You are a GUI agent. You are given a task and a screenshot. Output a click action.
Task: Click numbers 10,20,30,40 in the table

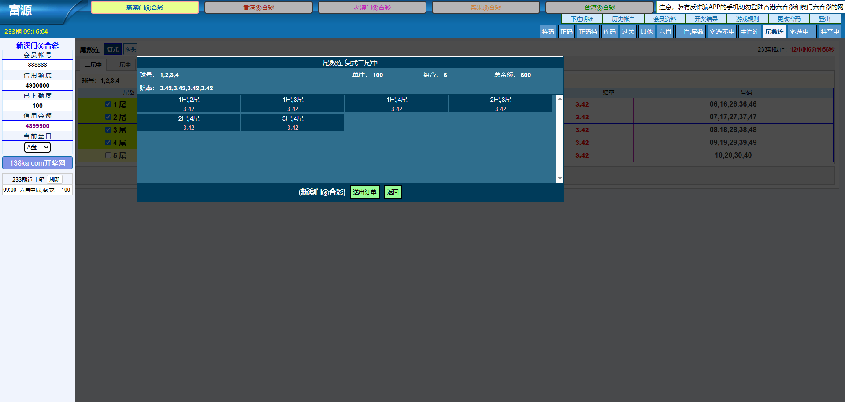click(x=733, y=155)
